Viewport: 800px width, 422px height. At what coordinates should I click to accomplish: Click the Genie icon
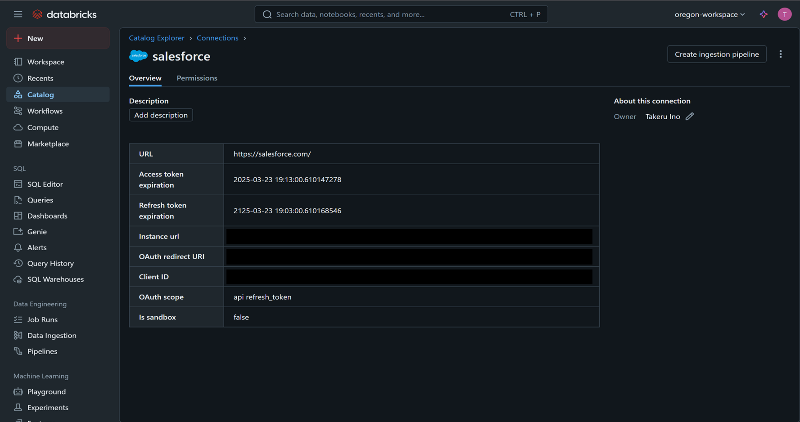(18, 232)
